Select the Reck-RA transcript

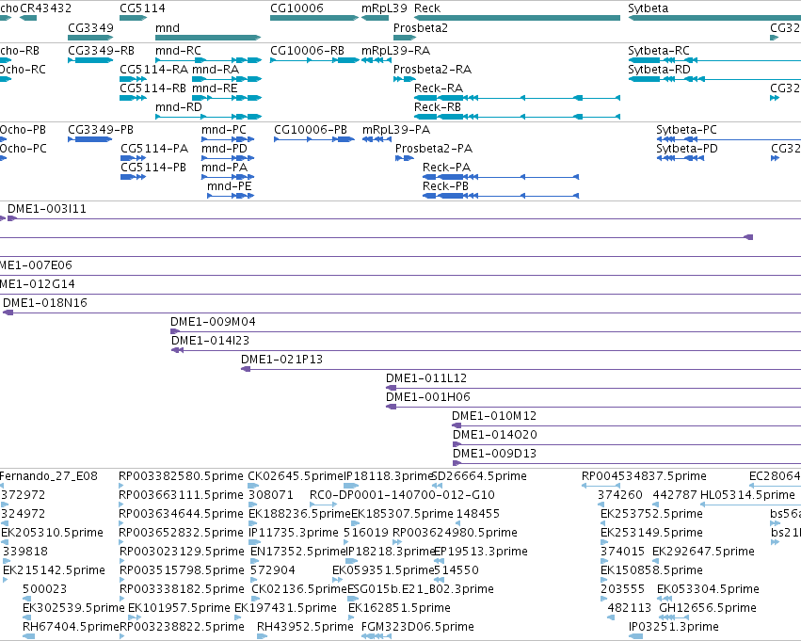[517, 98]
